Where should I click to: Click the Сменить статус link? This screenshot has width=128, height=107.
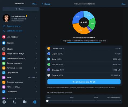14,26
